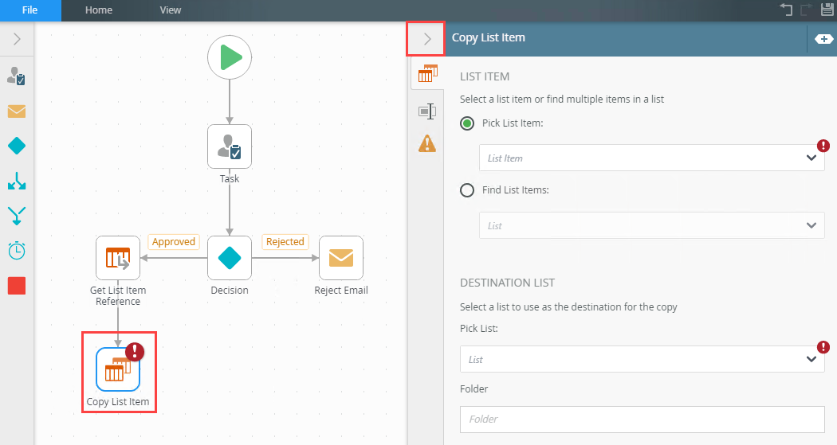Click the Approved line label
The image size is (837, 445).
click(x=174, y=242)
